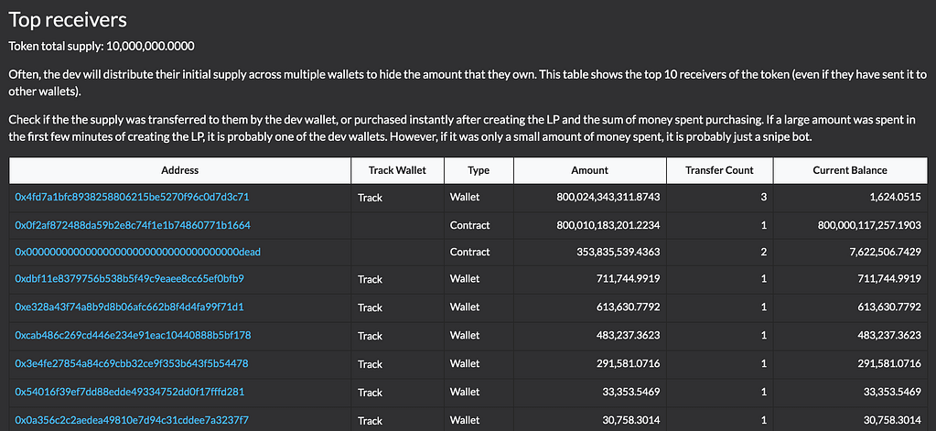Image resolution: width=936 pixels, height=431 pixels.
Task: Click Track for wallet 0x3e4fe27854
Action: click(371, 364)
